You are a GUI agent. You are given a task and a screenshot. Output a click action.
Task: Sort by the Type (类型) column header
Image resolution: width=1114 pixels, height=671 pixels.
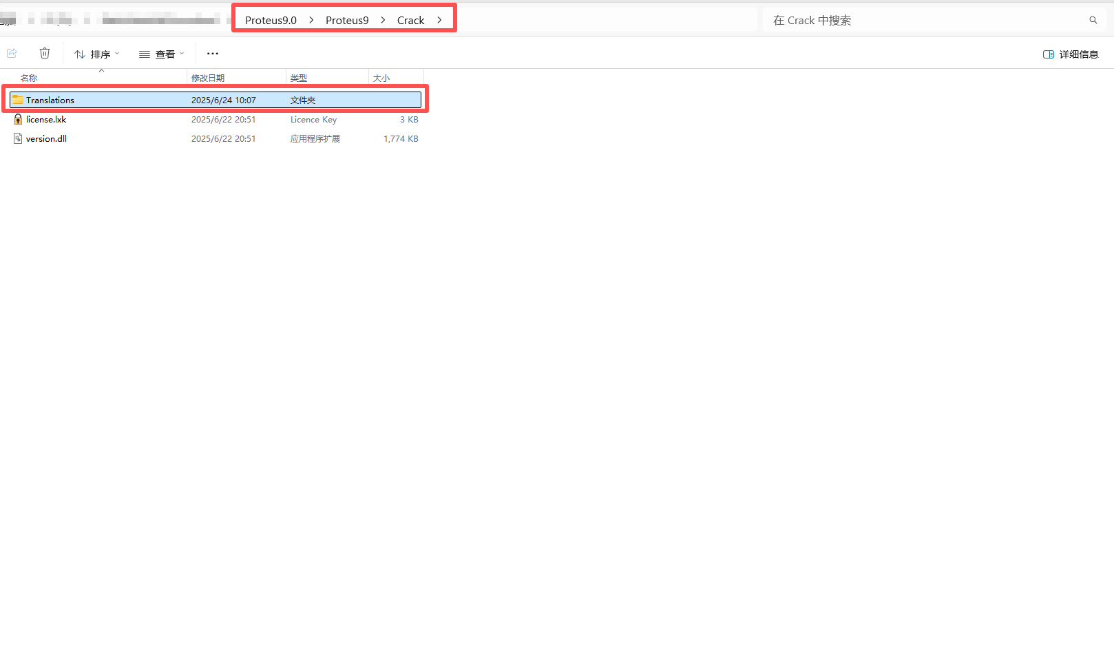(x=299, y=78)
